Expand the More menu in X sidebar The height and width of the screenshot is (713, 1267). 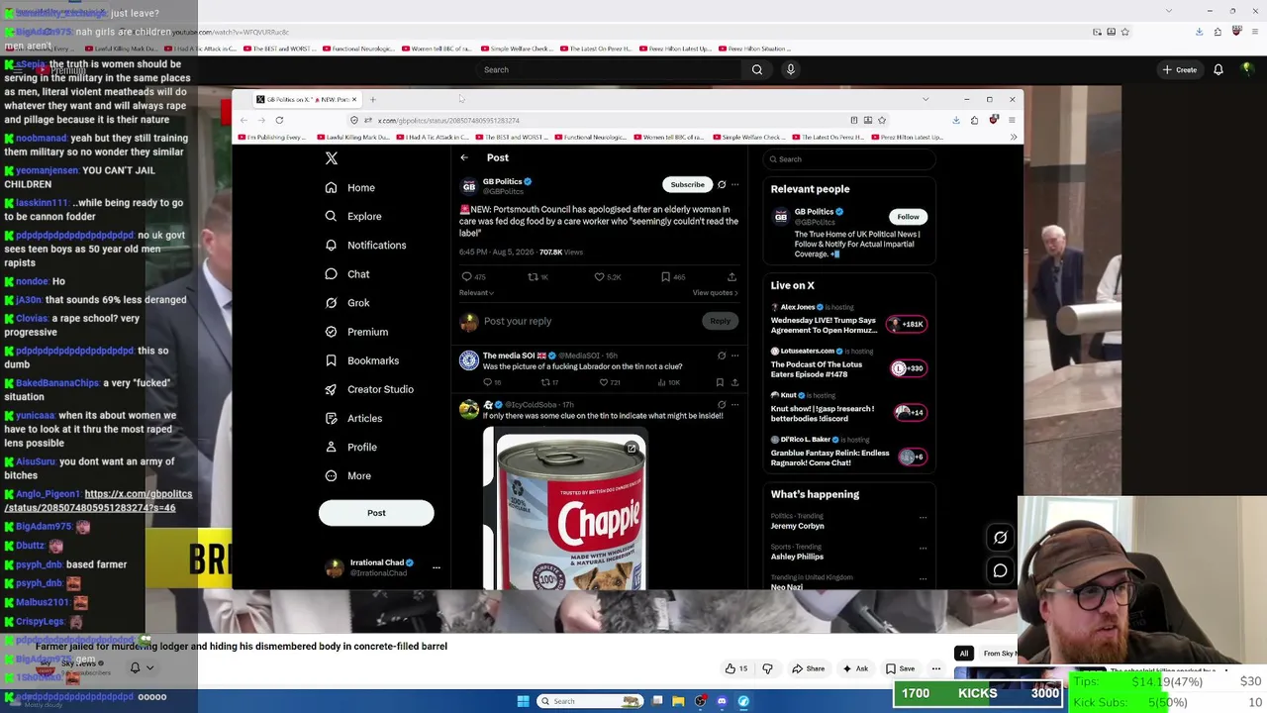(x=348, y=475)
